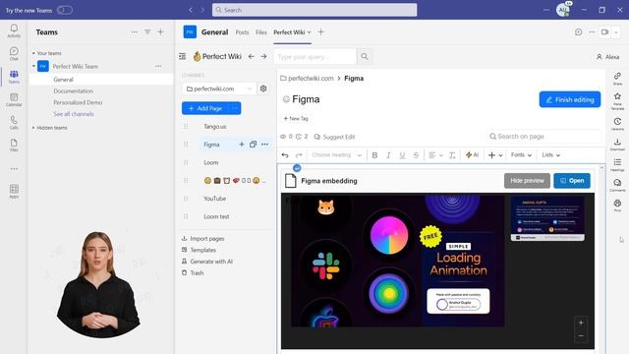Click the Make Template star icon
This screenshot has height=354, width=629.
point(617,100)
